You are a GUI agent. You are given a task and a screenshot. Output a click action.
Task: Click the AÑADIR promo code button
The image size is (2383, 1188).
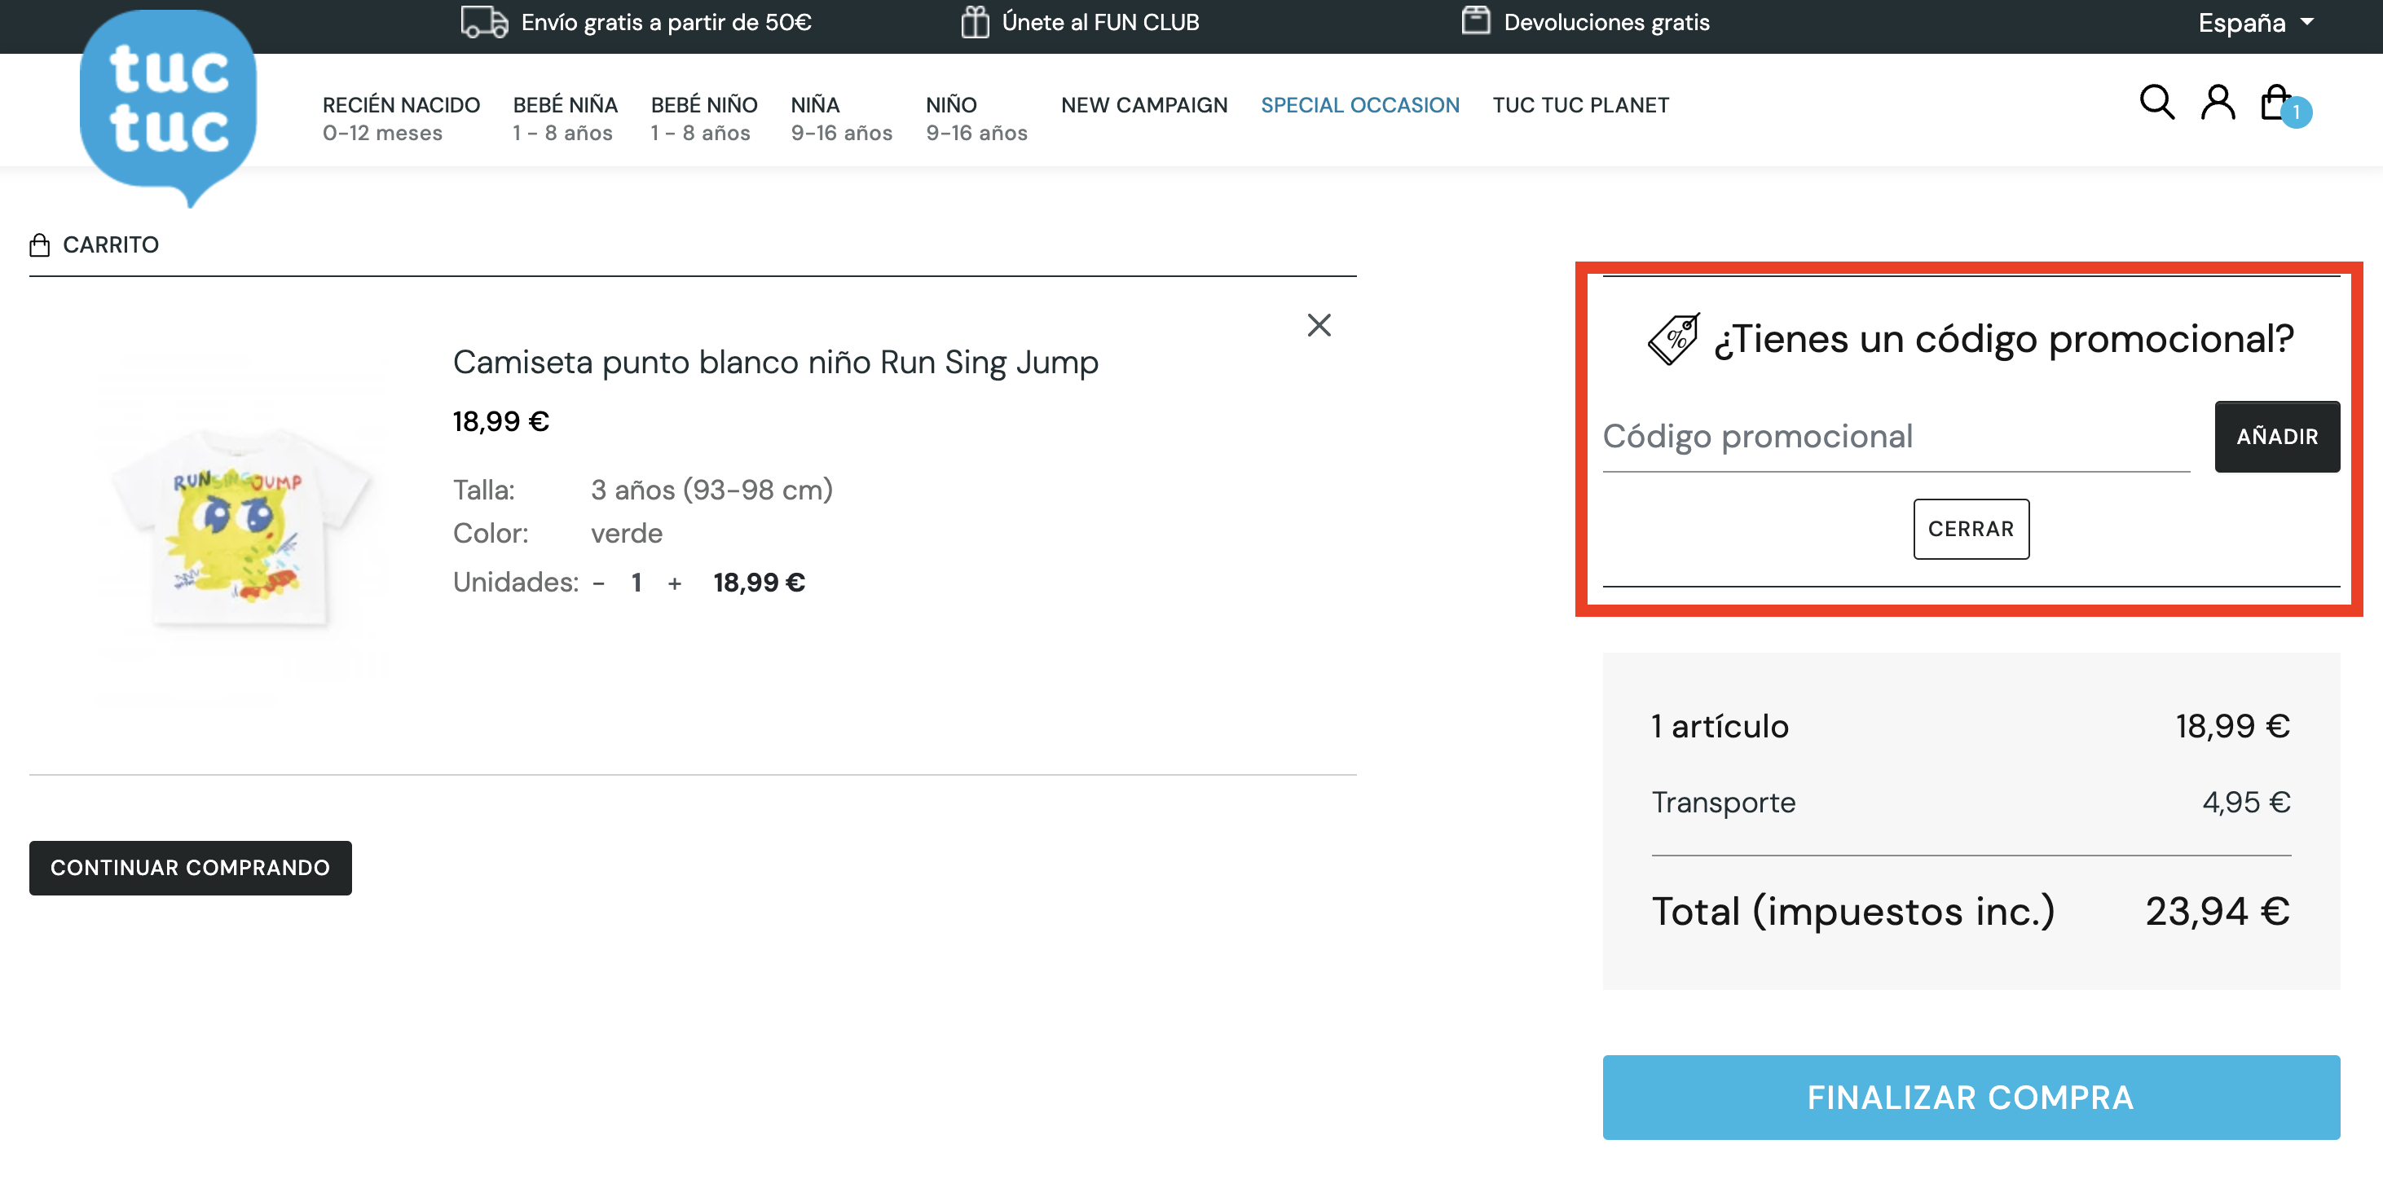[2276, 437]
